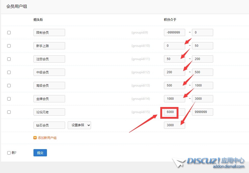The image size is (249, 173).
Task: Edit the 金牌会员 group title field
Action: tap(49, 99)
